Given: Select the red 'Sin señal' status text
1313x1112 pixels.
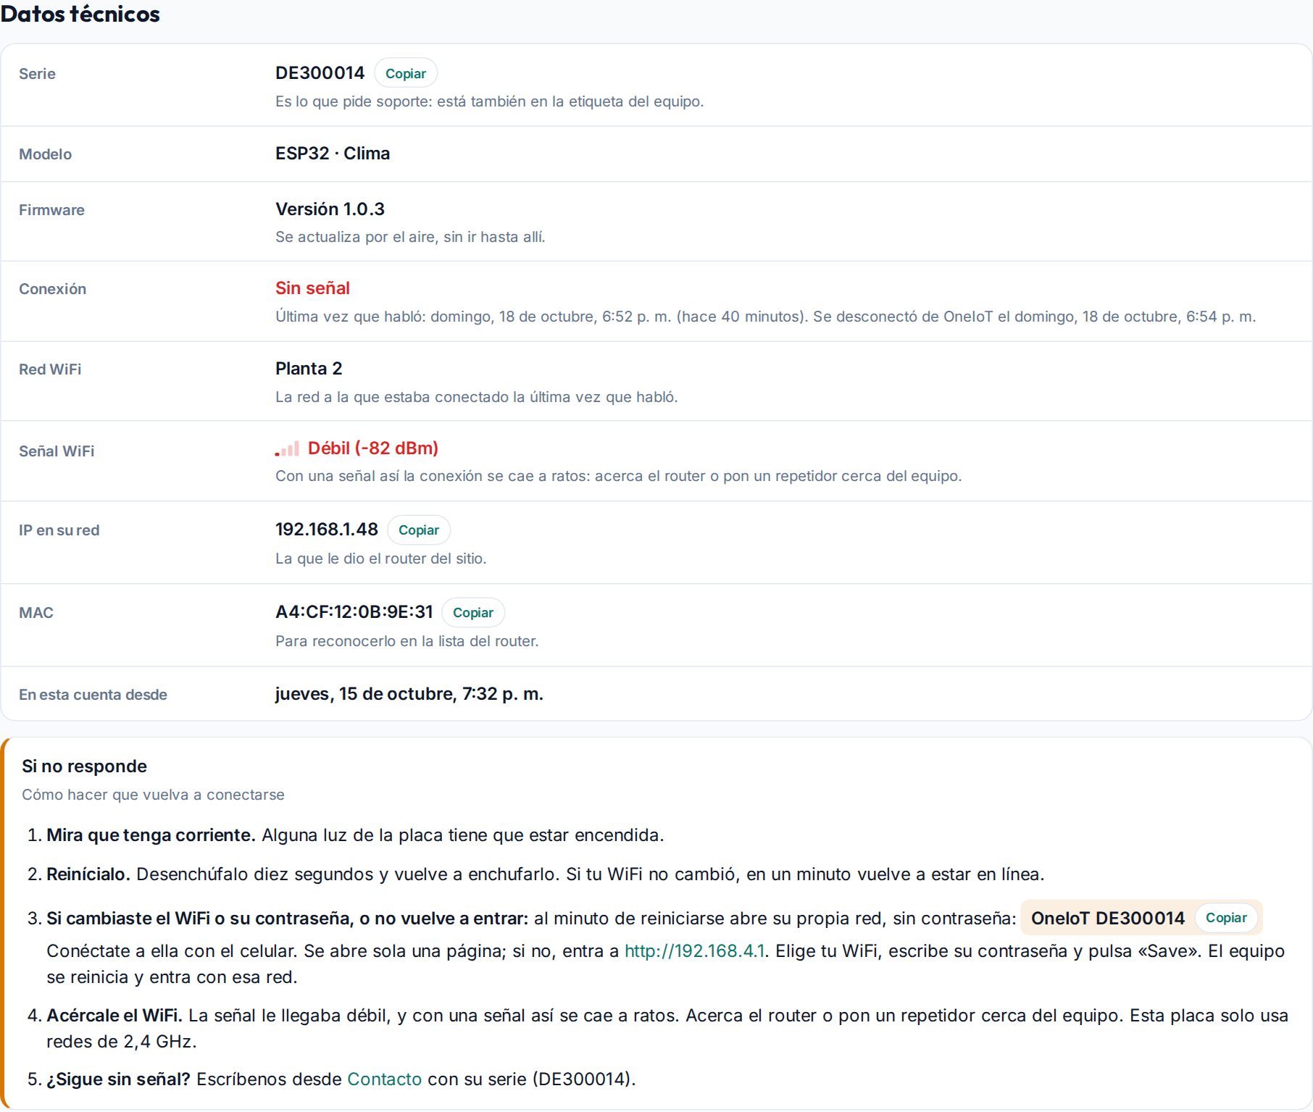Looking at the screenshot, I should [x=312, y=288].
